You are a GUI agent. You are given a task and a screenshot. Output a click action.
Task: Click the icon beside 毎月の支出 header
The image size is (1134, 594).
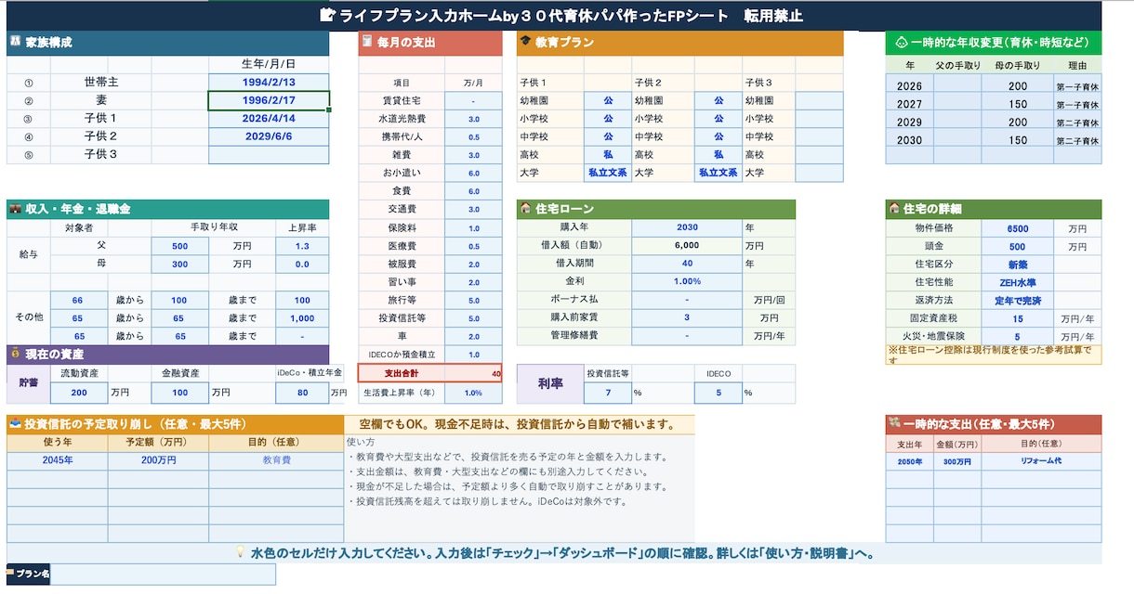coord(368,43)
